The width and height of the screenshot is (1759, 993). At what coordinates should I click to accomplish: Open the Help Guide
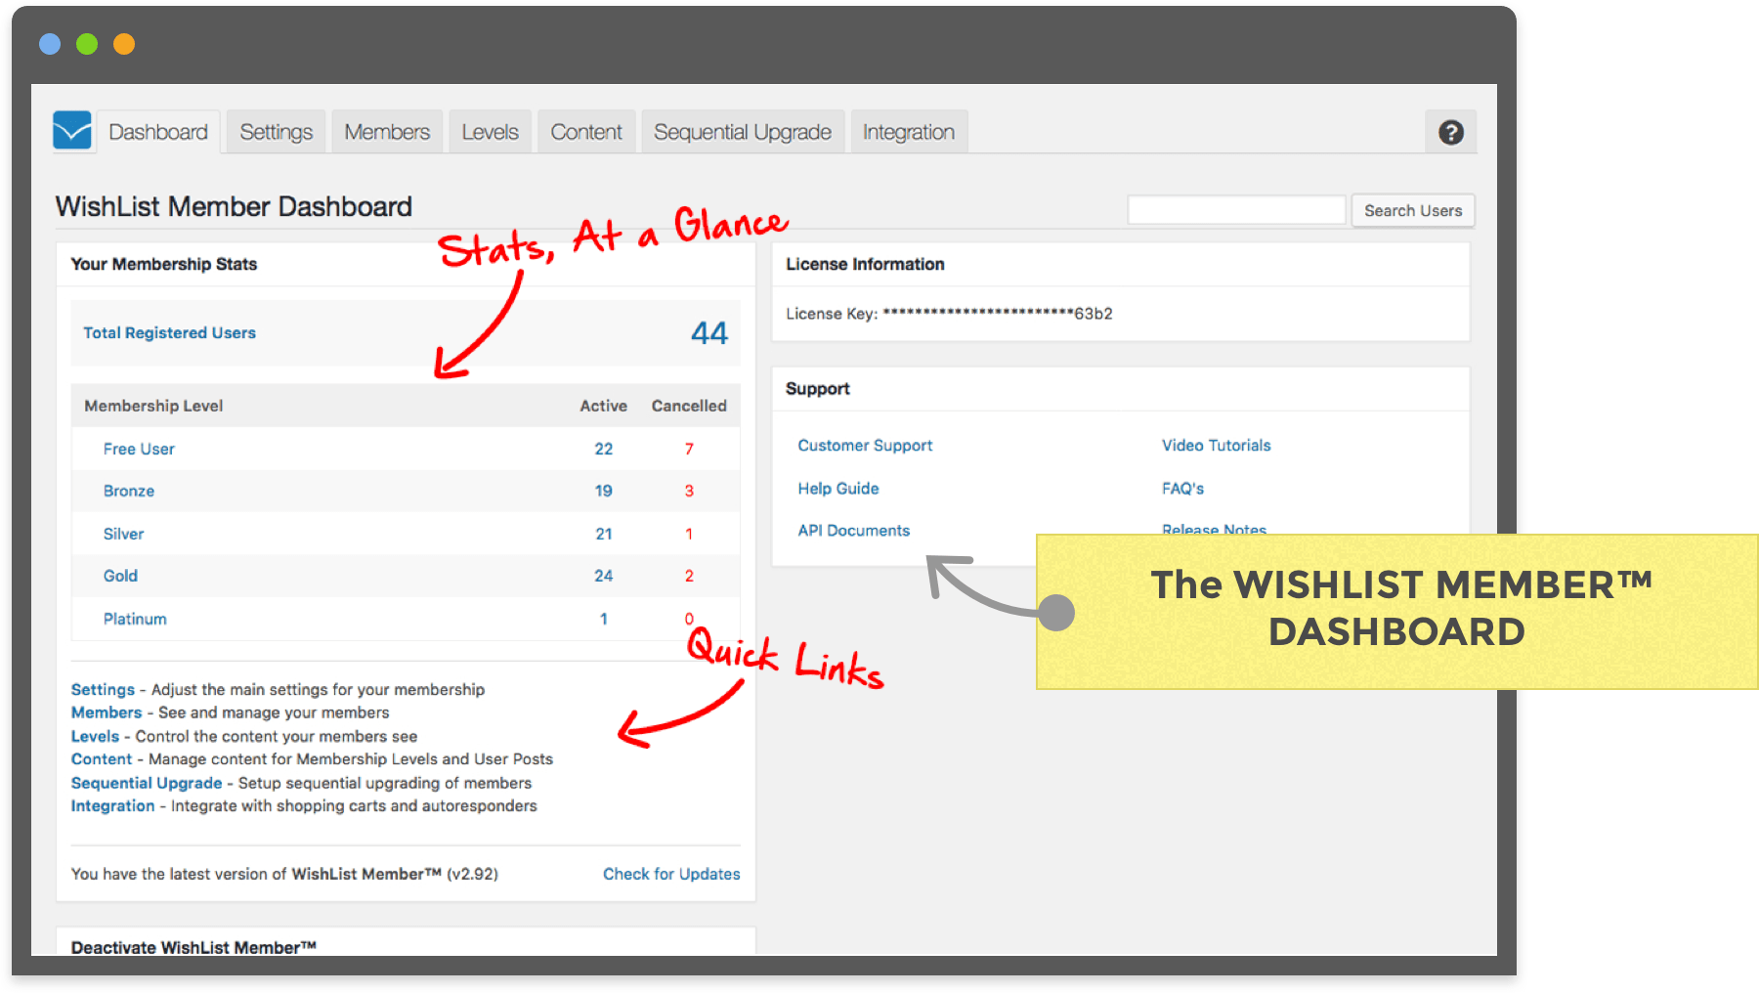point(837,488)
